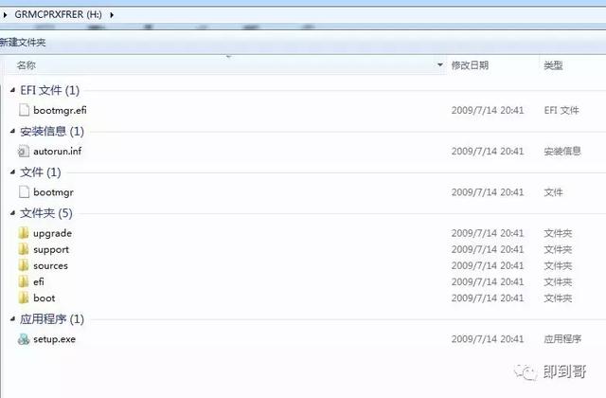Screen dimensions: 606x398
Task: Select the bootmgr file icon
Action: coord(24,192)
